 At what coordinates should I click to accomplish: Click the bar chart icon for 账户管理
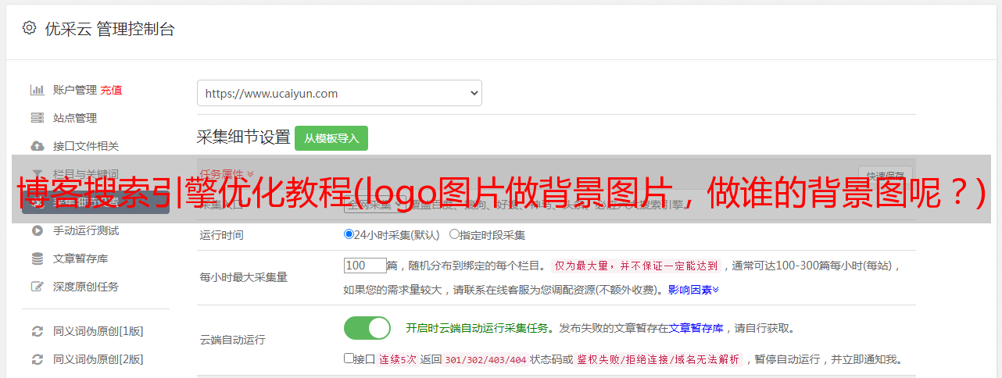coord(37,90)
